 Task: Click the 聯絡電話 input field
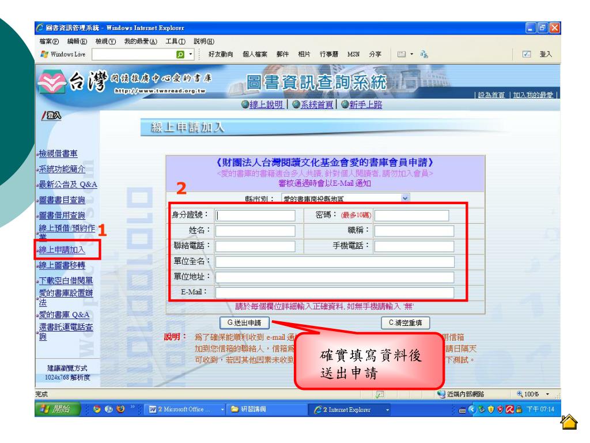point(255,246)
